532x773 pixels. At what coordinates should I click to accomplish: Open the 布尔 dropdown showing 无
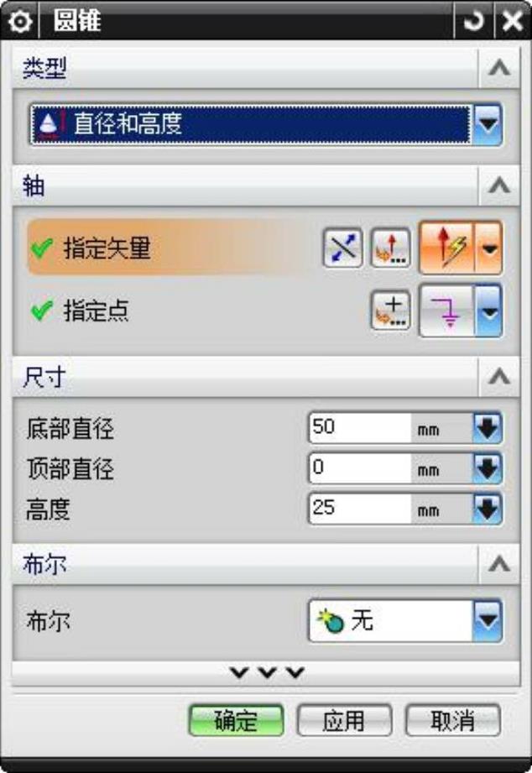click(x=405, y=620)
